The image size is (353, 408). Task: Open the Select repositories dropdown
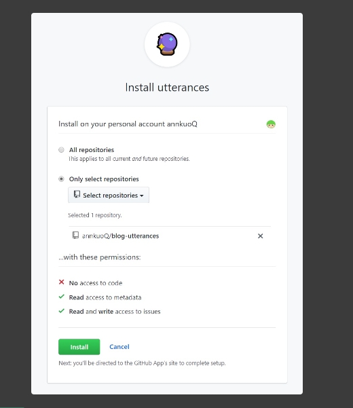point(109,195)
